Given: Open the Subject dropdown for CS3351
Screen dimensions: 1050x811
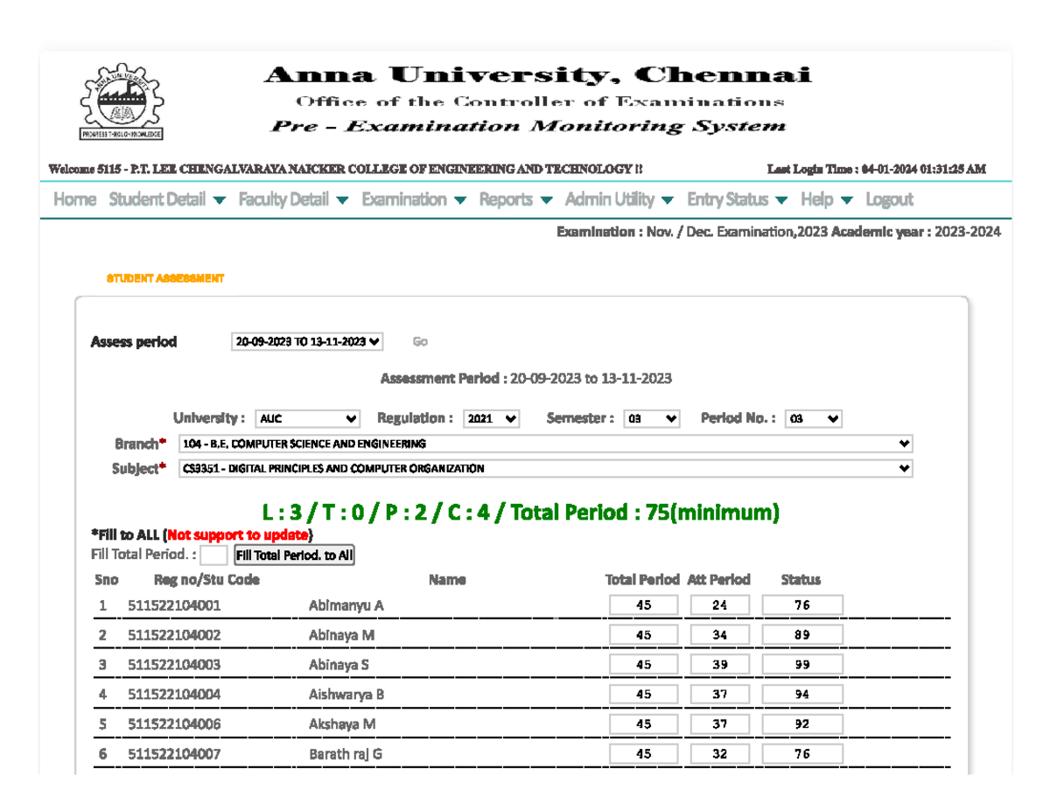Looking at the screenshot, I should 545,468.
